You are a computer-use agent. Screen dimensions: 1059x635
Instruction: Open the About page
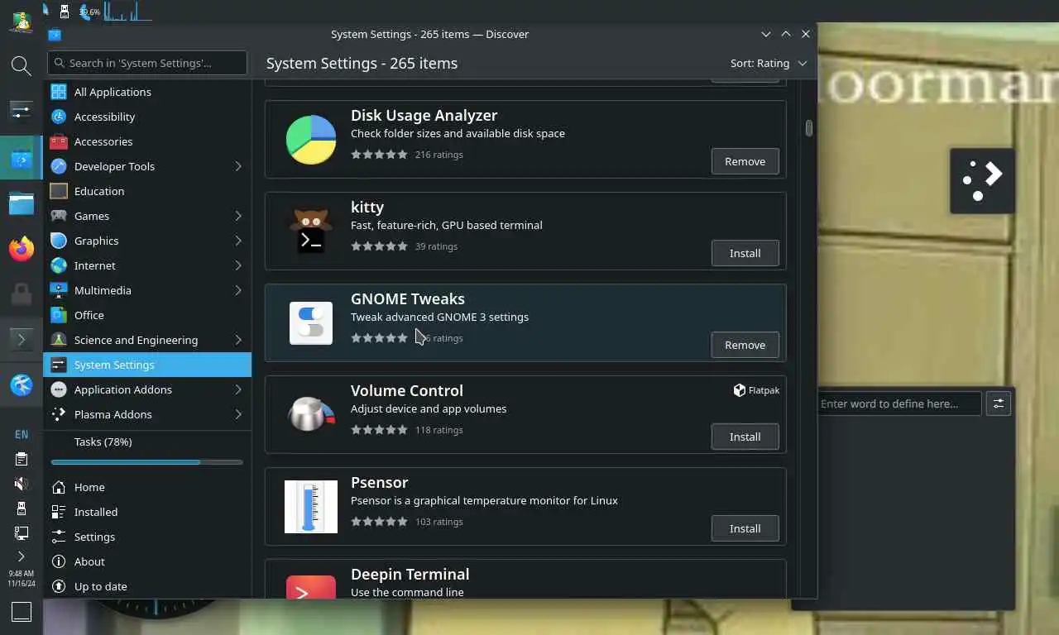[147, 561]
